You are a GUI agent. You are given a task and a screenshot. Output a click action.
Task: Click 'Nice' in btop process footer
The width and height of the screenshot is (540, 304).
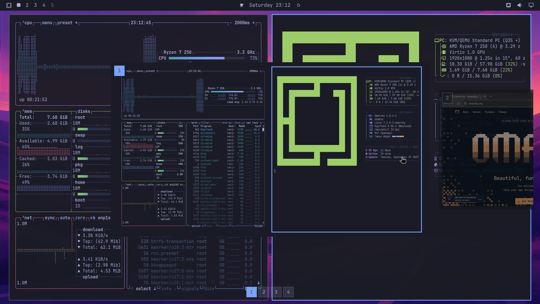coord(209,289)
